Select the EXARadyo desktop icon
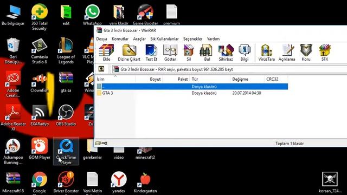347x195 pixels. [39, 116]
